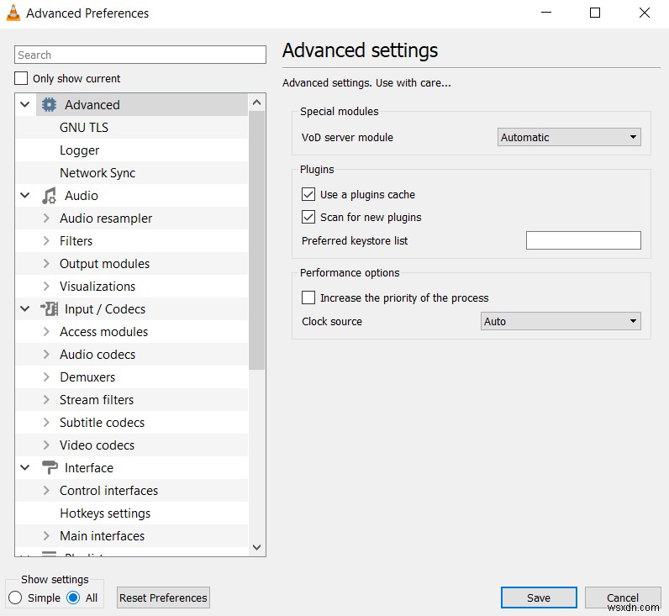
Task: Collapse the Audio tree section
Action: (25, 195)
